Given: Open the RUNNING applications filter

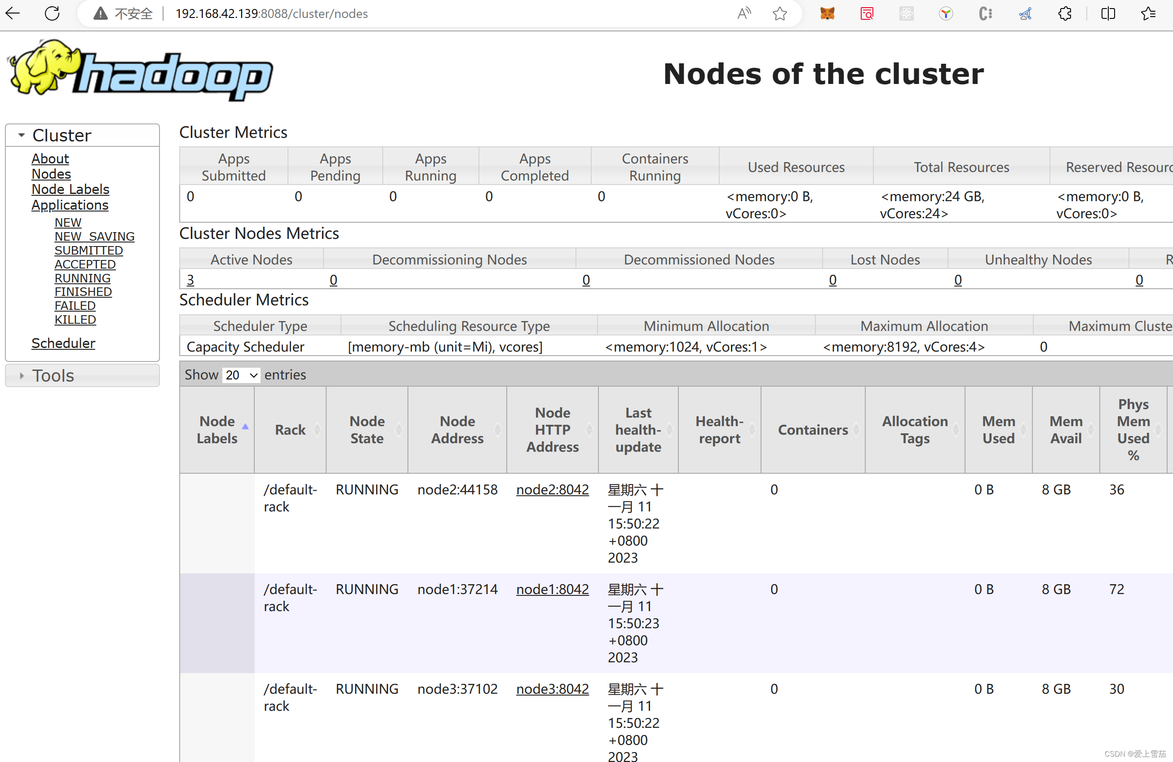Looking at the screenshot, I should [82, 278].
